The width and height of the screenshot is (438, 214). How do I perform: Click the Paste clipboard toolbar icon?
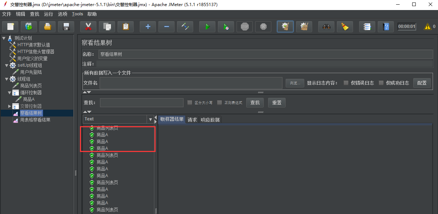125,27
